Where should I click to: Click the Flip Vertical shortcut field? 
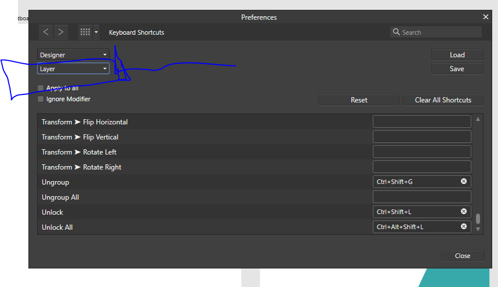pyautogui.click(x=422, y=137)
